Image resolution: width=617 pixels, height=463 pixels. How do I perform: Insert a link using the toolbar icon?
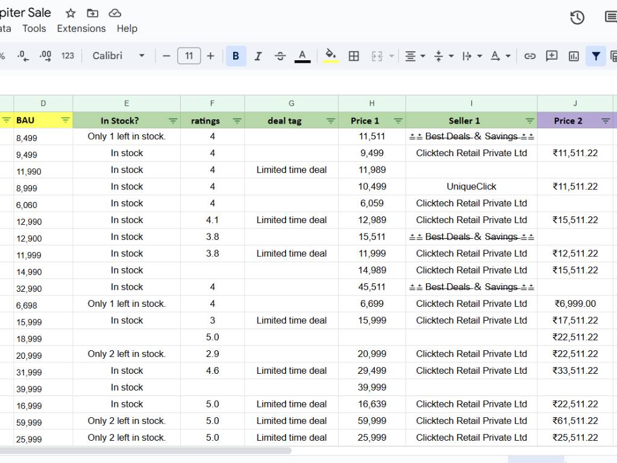530,56
